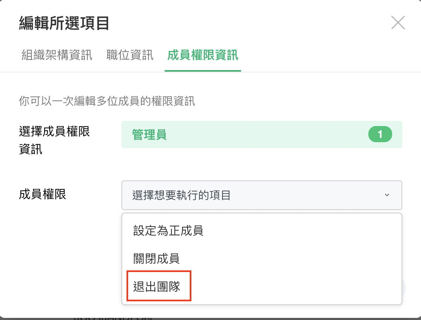Select the 成員權限資訊 tab
421x320 pixels.
(x=203, y=55)
